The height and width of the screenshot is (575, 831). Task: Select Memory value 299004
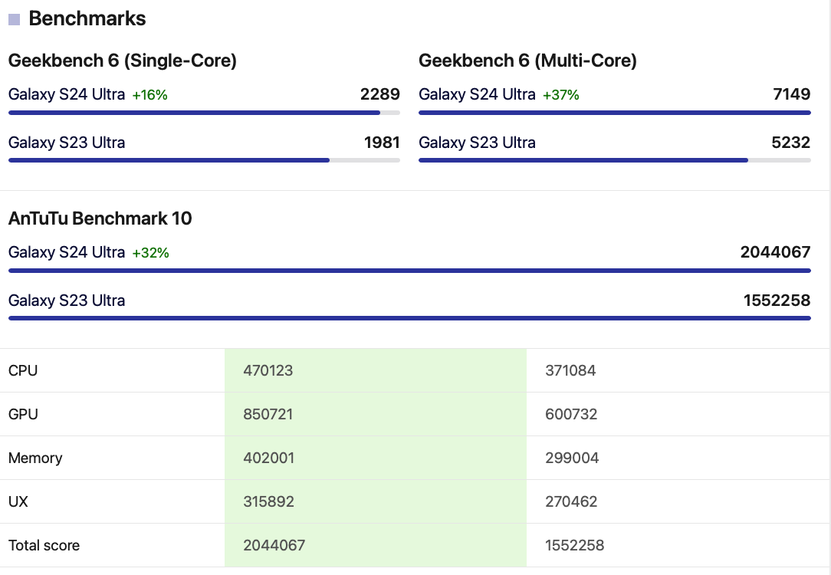point(572,458)
